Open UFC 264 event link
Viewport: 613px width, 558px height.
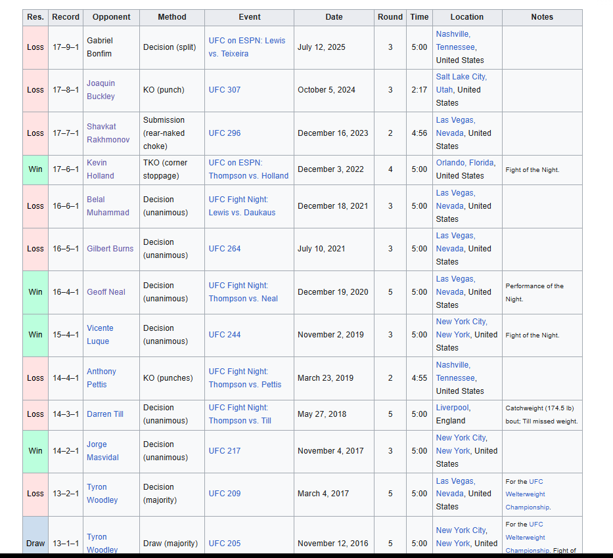point(225,249)
